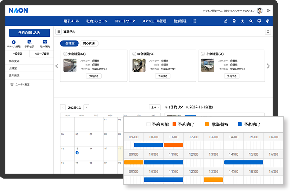Screen dimensions: 298x193
Task: Click the logout icon beside user avatar
Action: pos(269,10)
